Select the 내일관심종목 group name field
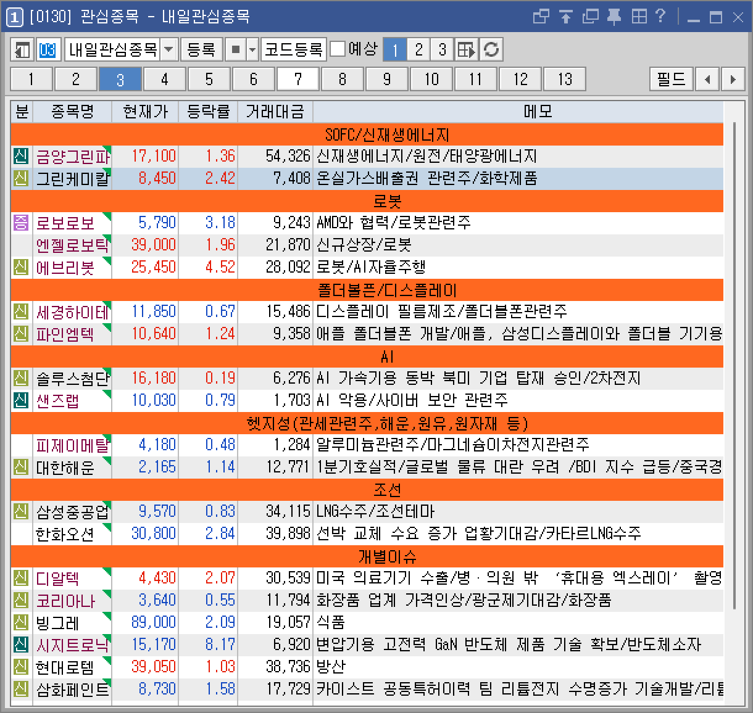Image resolution: width=753 pixels, height=713 pixels. [x=112, y=49]
